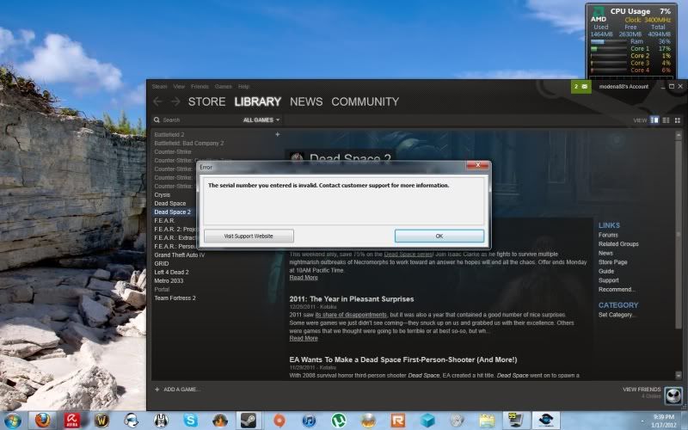Open the '2011: The Year in Pleasant Surprises' headline
The image size is (688, 430).
pos(352,298)
